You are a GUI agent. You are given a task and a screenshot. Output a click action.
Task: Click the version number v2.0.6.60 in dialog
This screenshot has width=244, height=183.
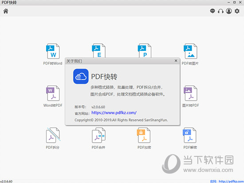(x=98, y=107)
